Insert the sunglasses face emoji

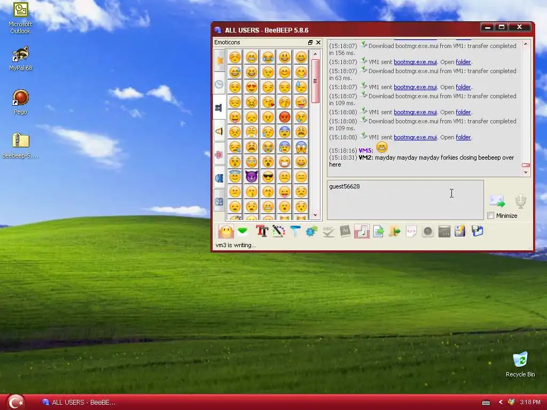pos(268,176)
